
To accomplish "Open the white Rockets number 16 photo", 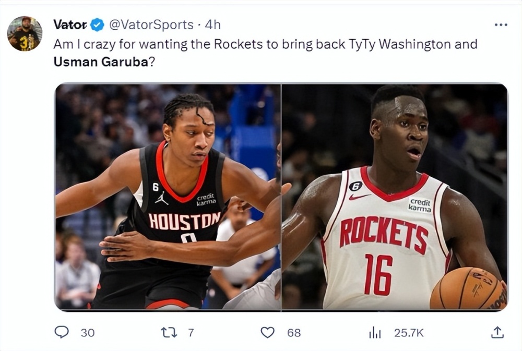I will 394,197.
